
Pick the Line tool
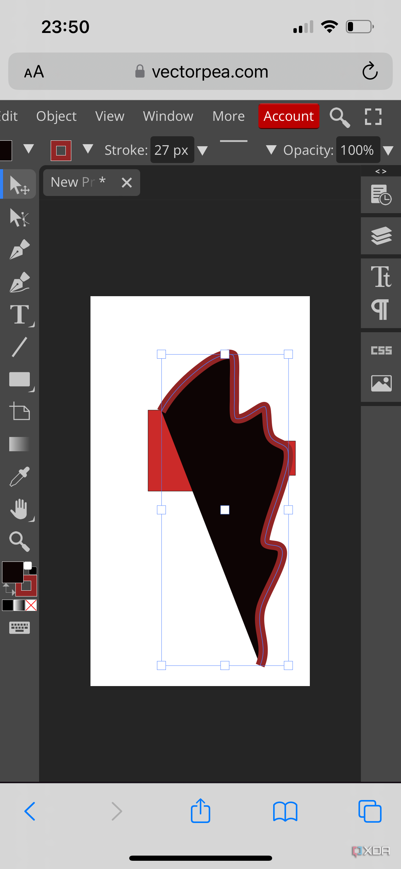pos(19,347)
